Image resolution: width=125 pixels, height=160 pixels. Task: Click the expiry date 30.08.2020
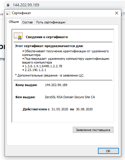(84, 109)
